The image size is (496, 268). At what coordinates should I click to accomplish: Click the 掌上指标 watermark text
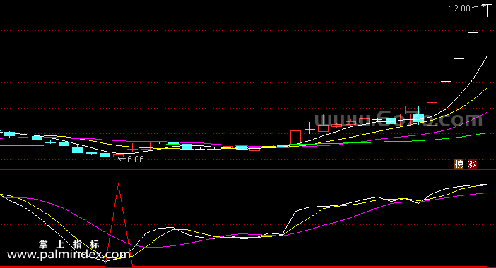click(69, 244)
